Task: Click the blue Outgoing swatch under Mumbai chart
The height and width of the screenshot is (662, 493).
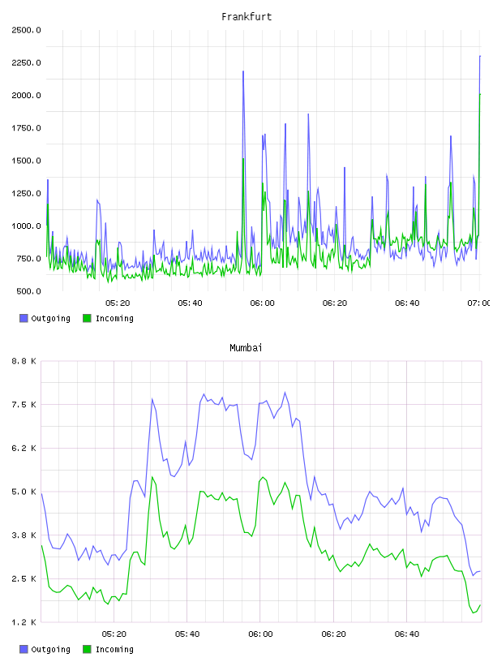Action: pyautogui.click(x=24, y=649)
